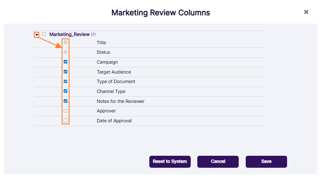Select the Date of Approval label

[114, 121]
